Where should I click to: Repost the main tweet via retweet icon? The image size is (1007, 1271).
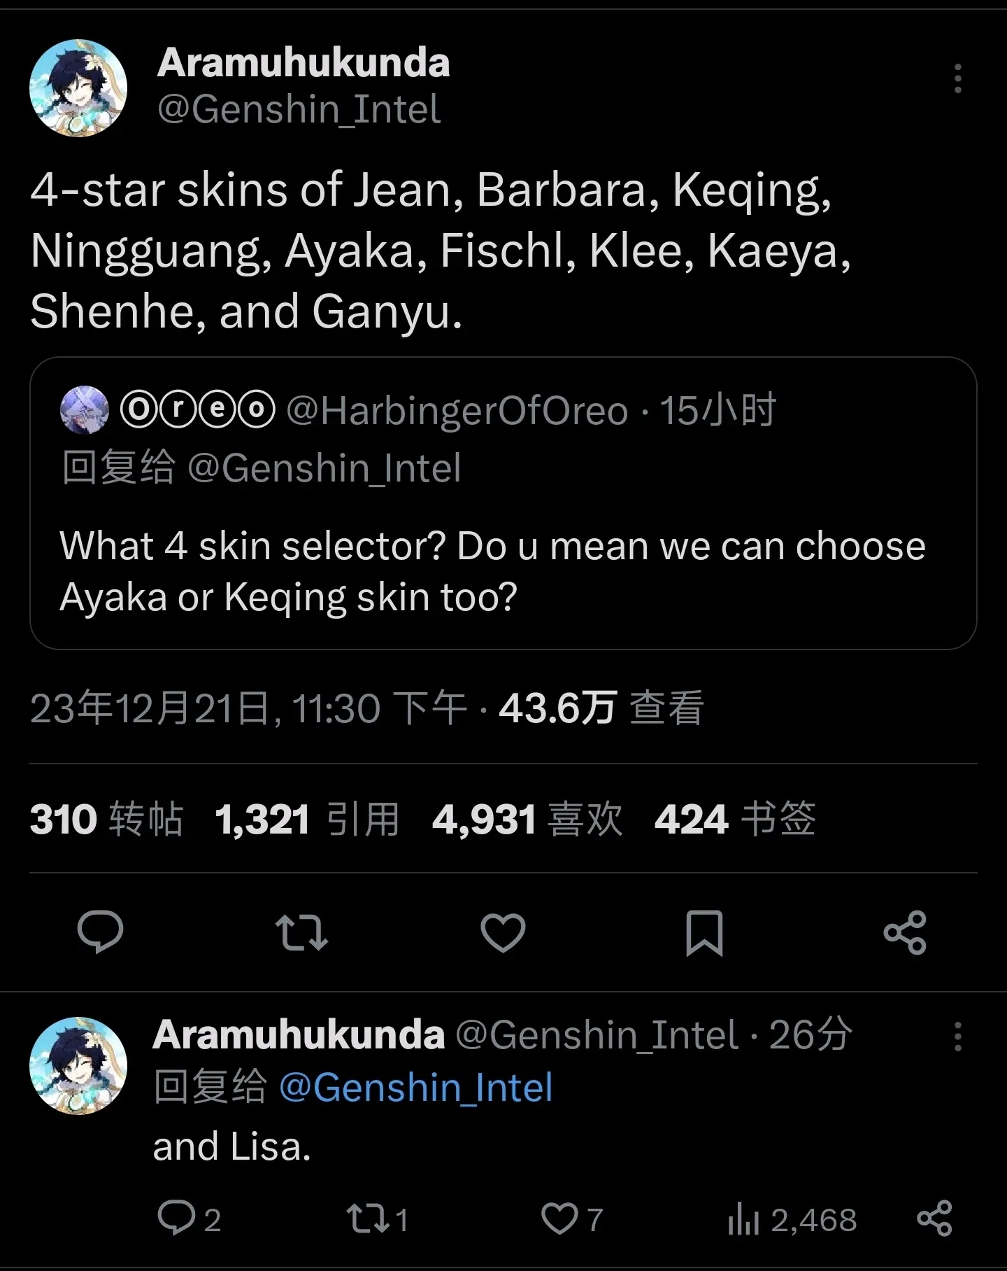pos(301,932)
